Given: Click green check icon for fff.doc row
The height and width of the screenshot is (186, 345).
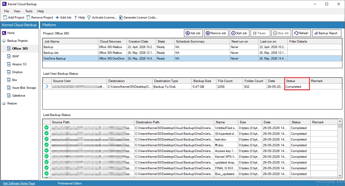Looking at the screenshot, I should tap(47, 145).
